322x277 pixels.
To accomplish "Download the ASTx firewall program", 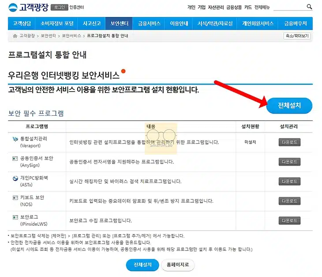I will [289, 182].
